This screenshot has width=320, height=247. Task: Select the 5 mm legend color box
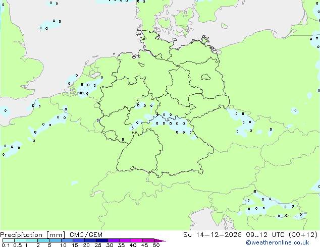(x=55, y=240)
